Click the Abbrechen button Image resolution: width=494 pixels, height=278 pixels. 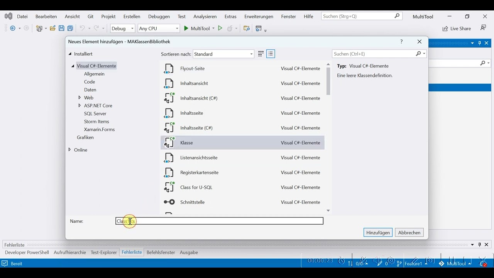pyautogui.click(x=409, y=232)
